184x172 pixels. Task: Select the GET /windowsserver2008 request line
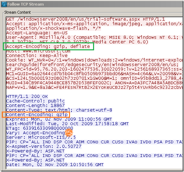pos(86,19)
